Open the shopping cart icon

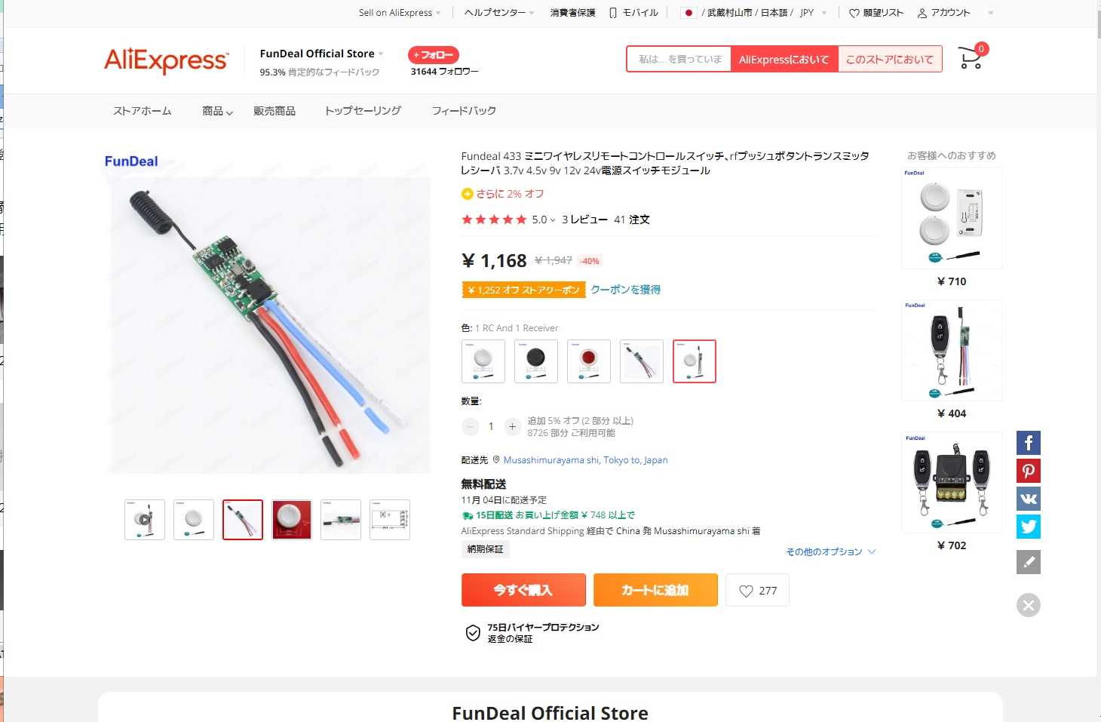click(971, 58)
